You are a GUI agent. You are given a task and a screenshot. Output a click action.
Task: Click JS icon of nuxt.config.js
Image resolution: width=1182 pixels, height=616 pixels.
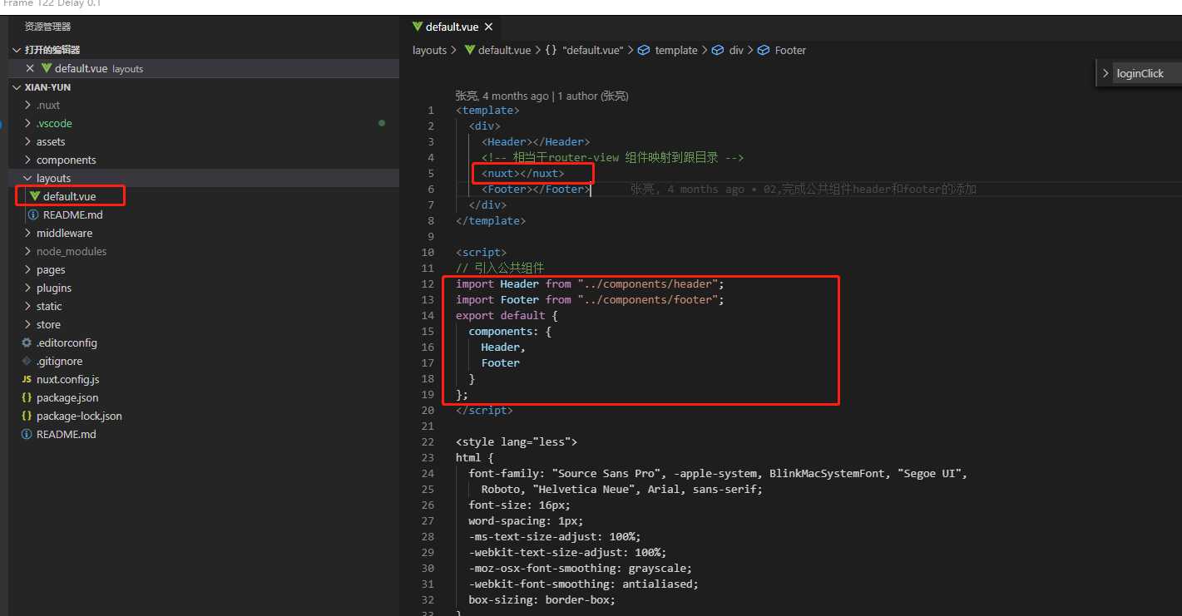pyautogui.click(x=27, y=379)
